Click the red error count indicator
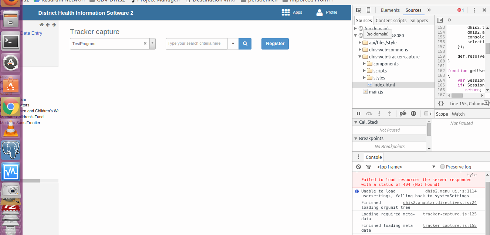 click(x=460, y=10)
